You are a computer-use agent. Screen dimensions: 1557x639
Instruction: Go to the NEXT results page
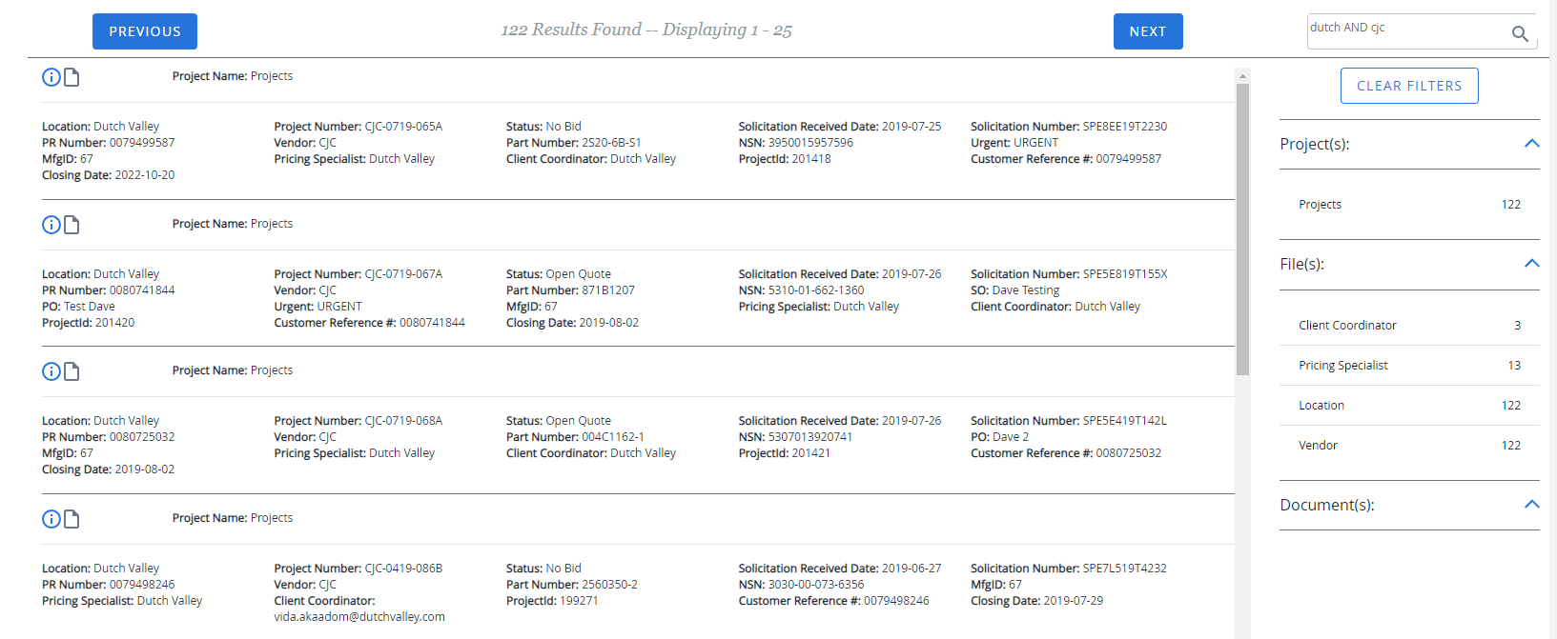tap(1147, 31)
